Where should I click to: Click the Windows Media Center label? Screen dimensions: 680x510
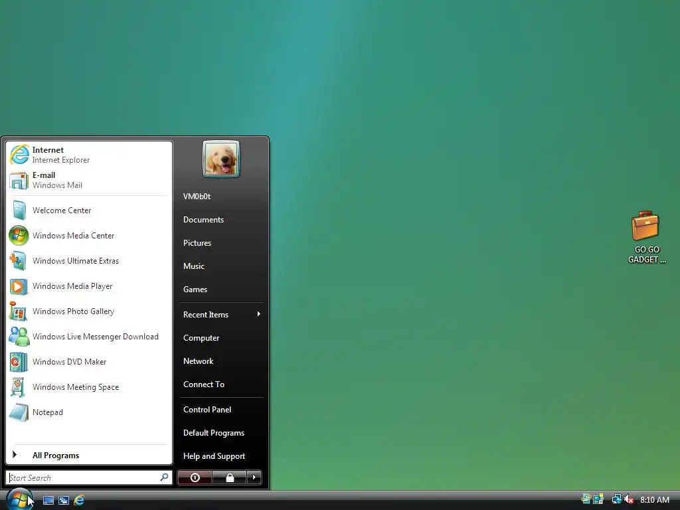(x=73, y=236)
